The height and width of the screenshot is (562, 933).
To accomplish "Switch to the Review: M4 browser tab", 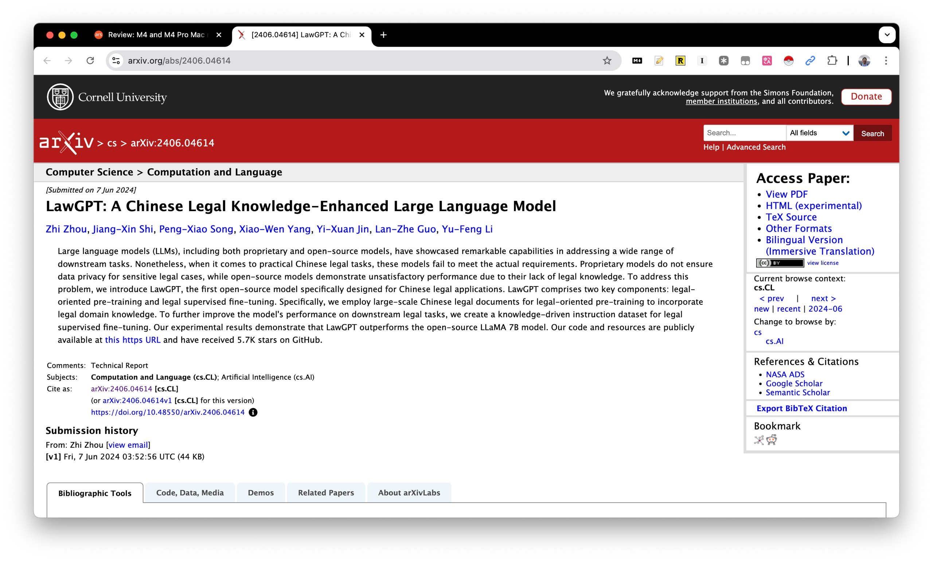I will pos(156,35).
